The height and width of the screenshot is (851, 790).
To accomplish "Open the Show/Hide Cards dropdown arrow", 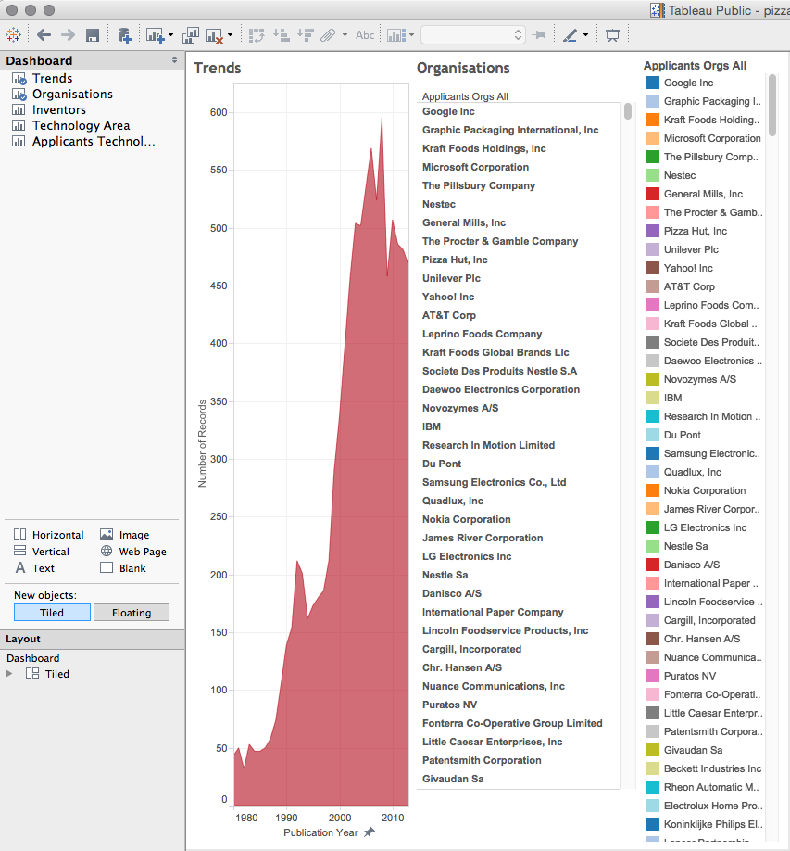I will (x=411, y=35).
